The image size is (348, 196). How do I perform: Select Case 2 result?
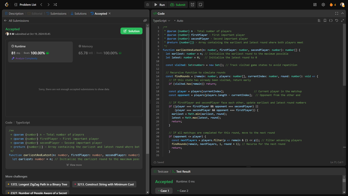[x=183, y=191]
